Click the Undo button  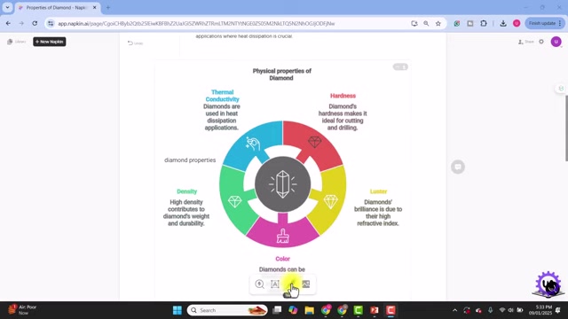point(135,43)
